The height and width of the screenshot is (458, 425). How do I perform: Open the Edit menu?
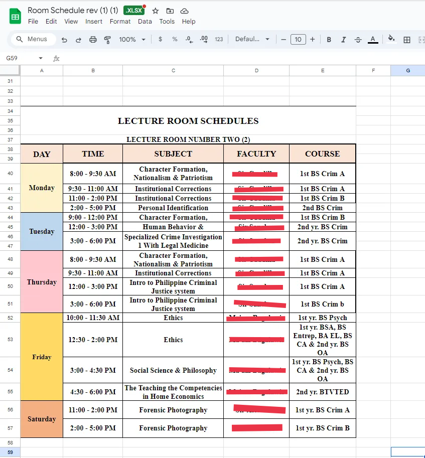(51, 22)
